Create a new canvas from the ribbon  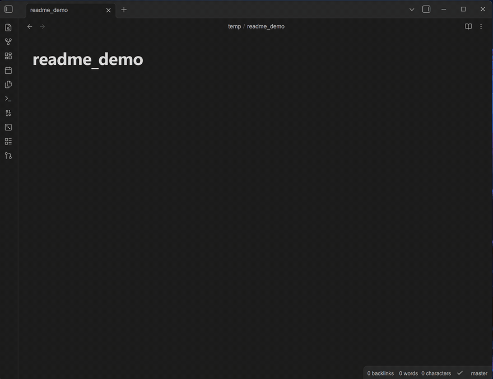click(x=8, y=56)
